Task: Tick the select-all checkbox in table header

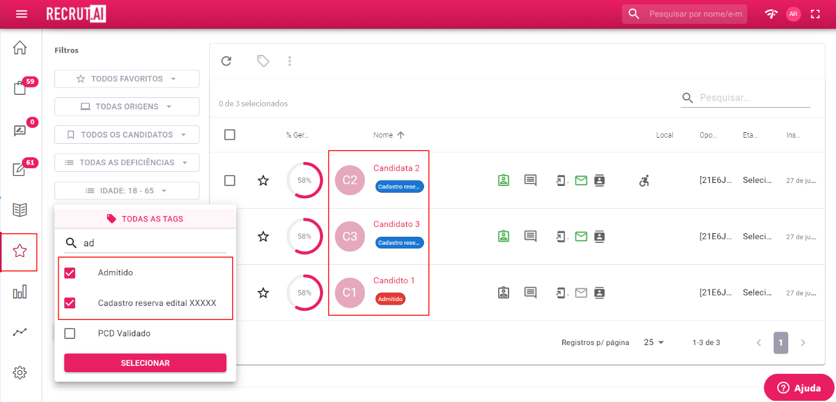Action: point(230,135)
